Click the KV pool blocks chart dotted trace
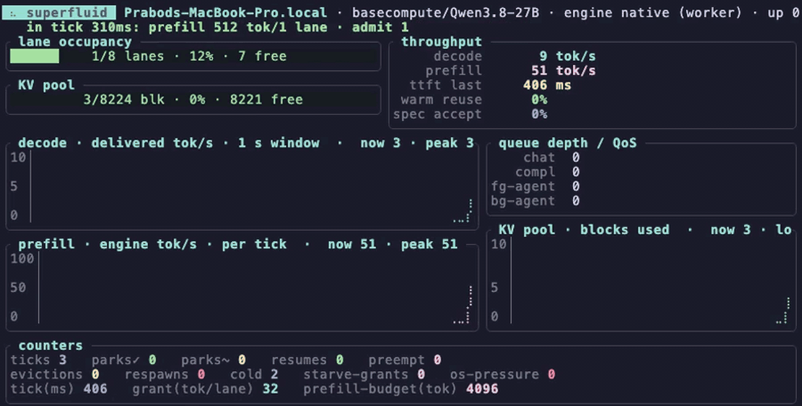 (x=783, y=311)
